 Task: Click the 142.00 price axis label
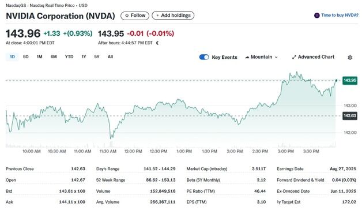point(350,133)
